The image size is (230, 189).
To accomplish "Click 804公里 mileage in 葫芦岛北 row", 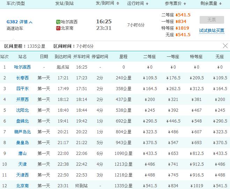I will (124, 132).
